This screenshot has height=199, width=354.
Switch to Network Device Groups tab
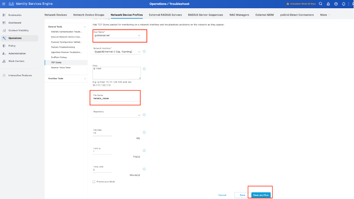pyautogui.click(x=89, y=15)
